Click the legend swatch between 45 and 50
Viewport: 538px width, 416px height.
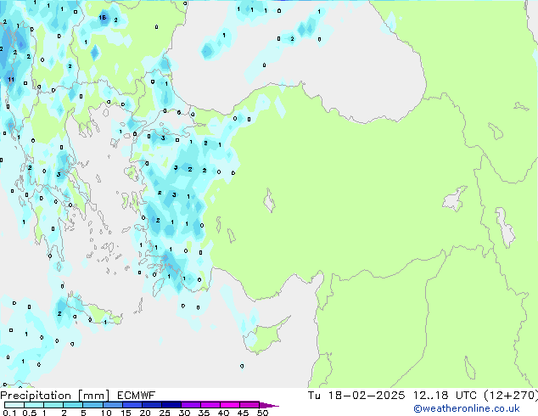[249, 405]
